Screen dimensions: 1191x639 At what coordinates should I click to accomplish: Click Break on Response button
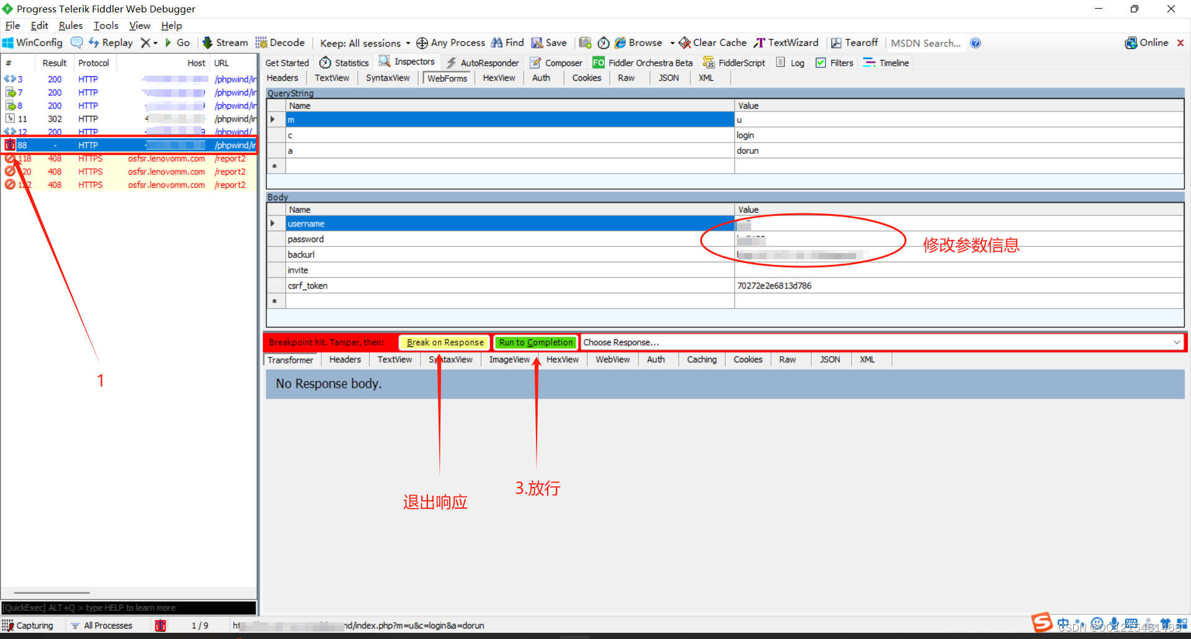445,342
